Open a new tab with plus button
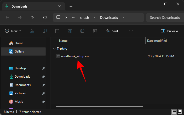 [x=71, y=6]
